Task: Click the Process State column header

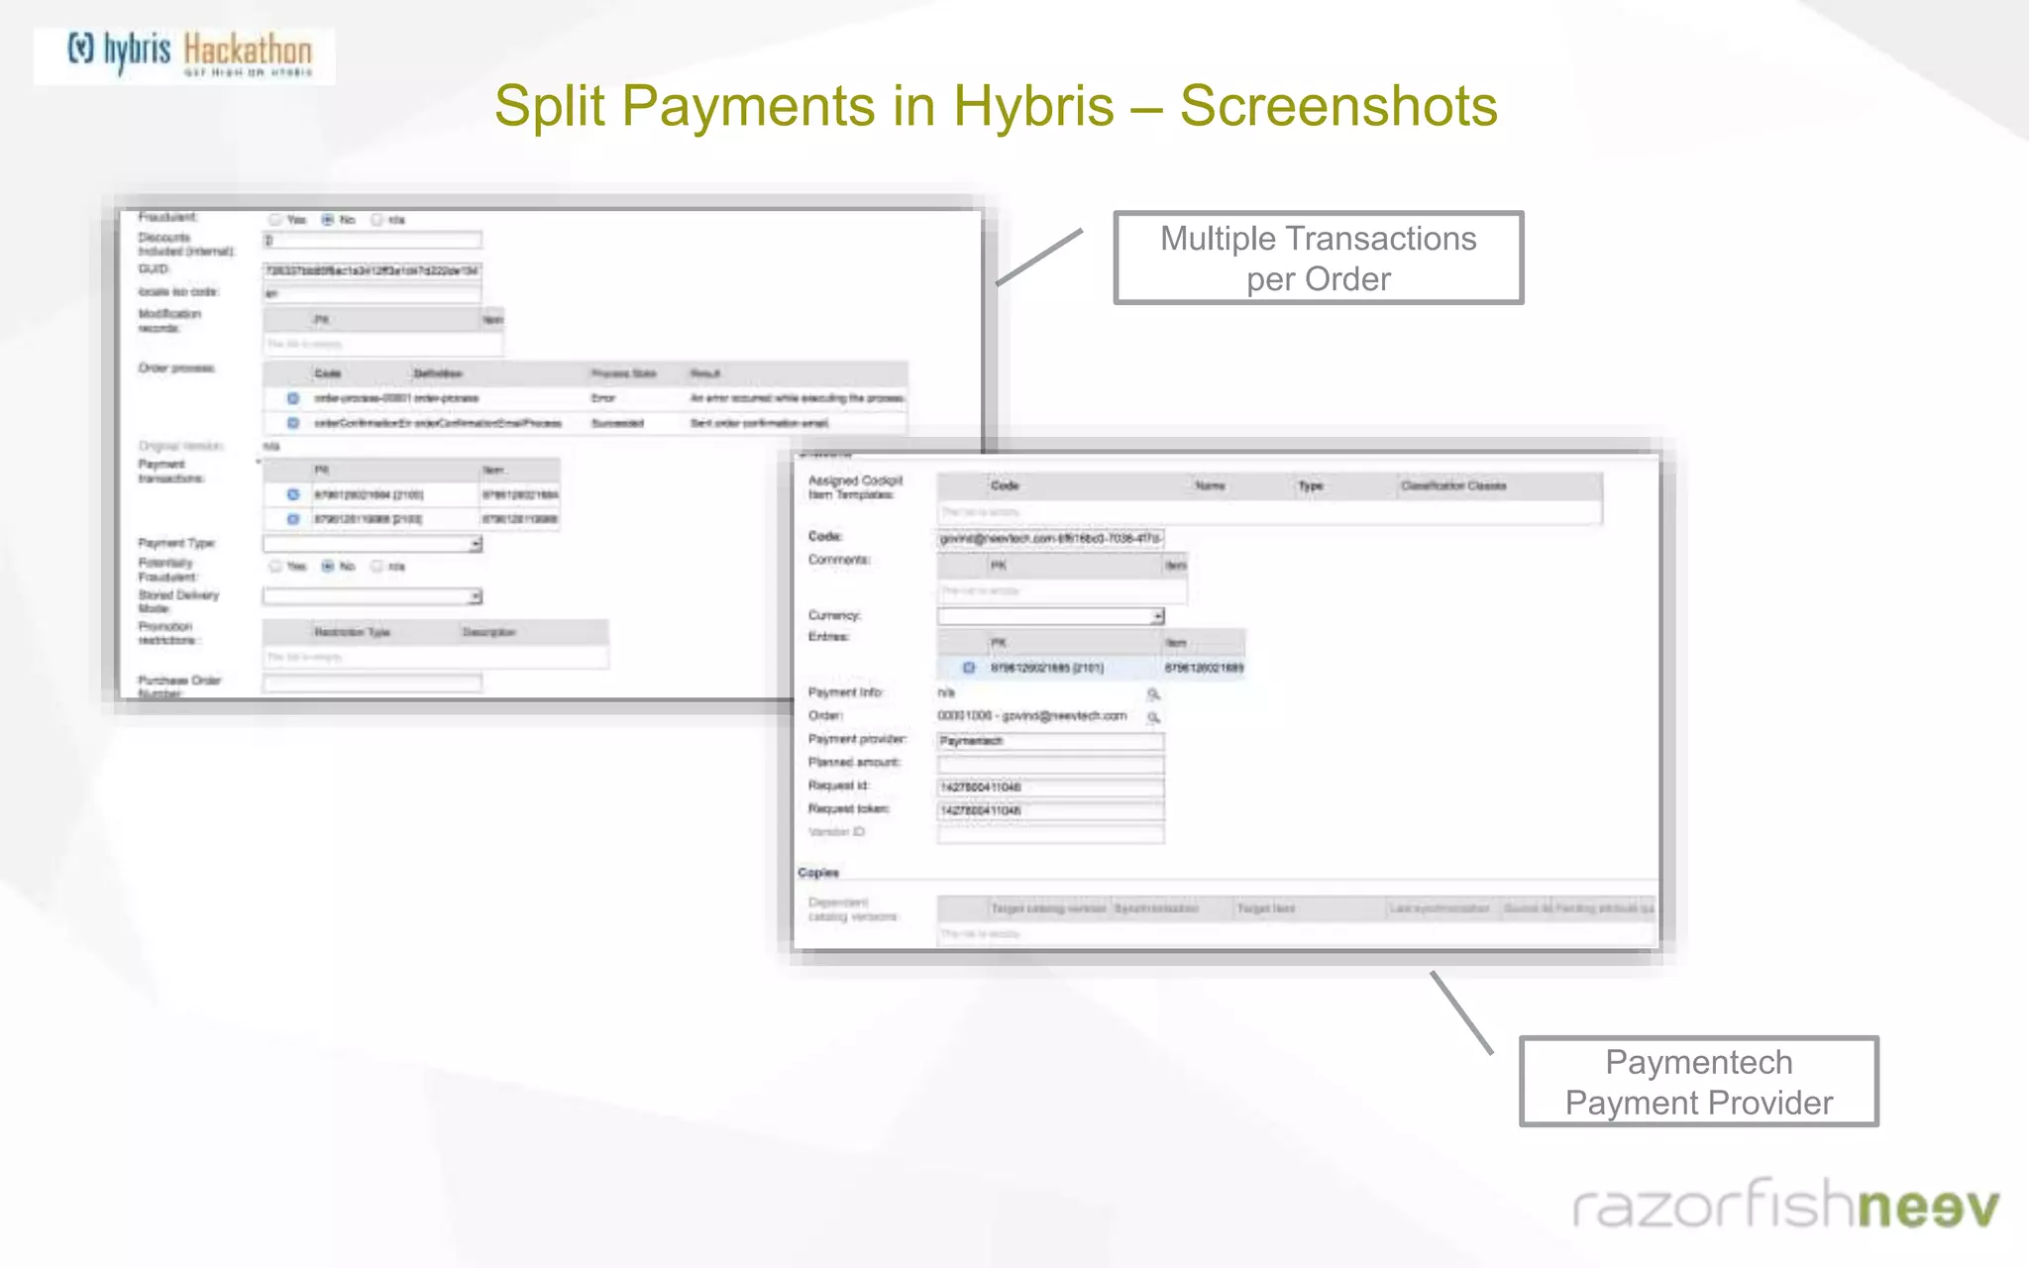Action: click(624, 373)
